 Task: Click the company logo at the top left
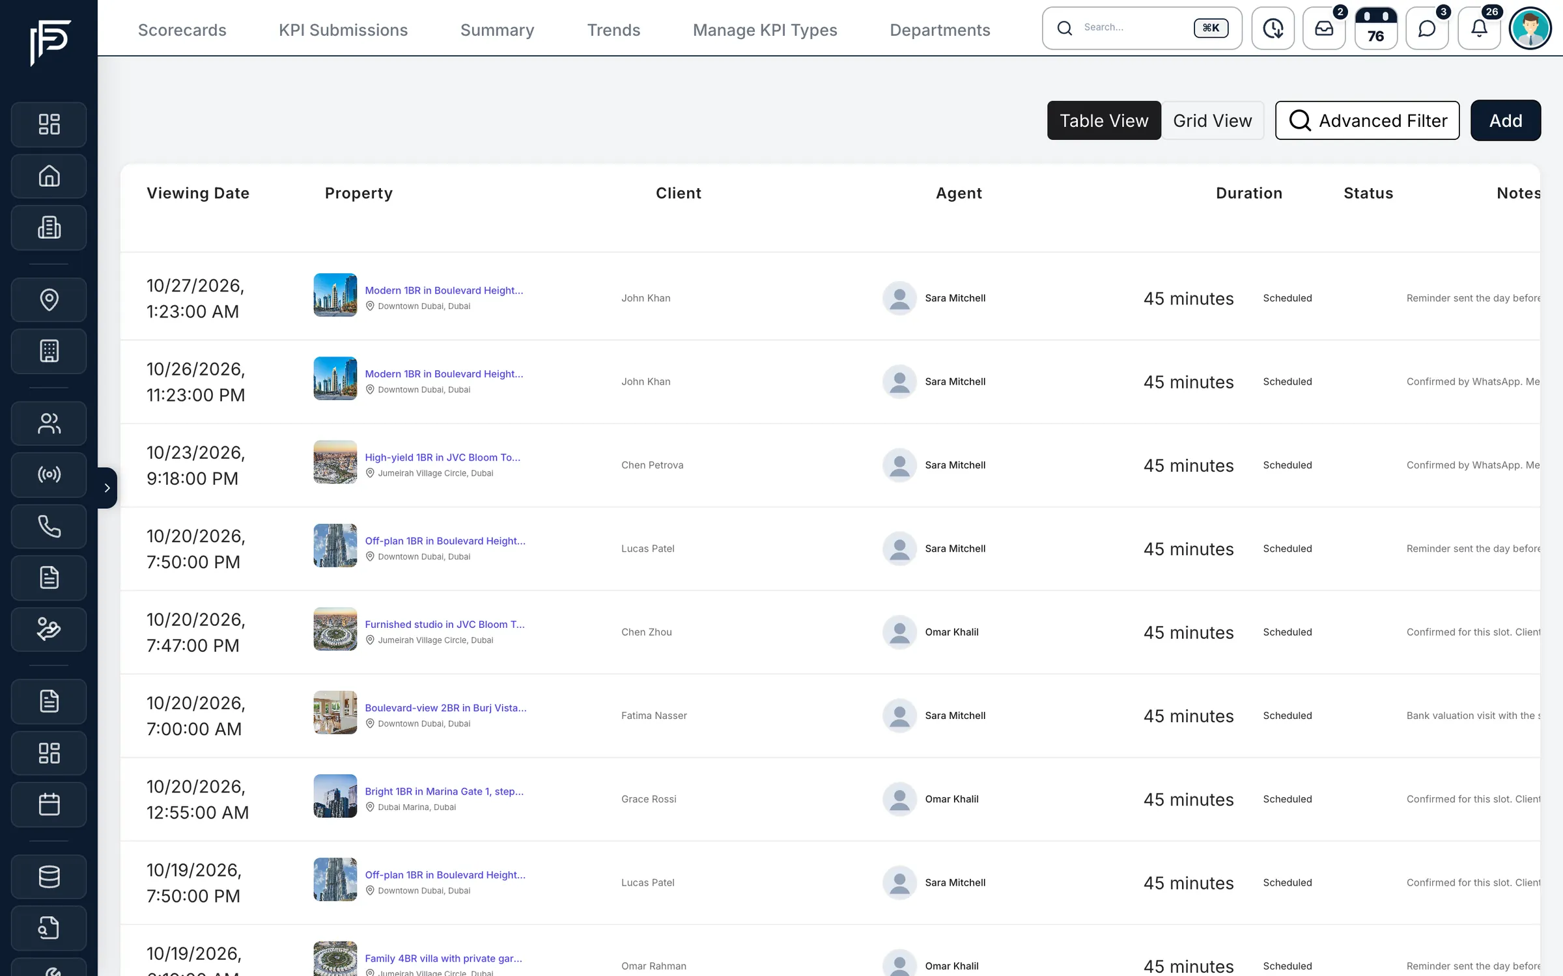coord(50,42)
